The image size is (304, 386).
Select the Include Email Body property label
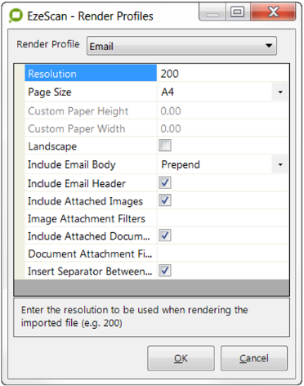tap(72, 164)
